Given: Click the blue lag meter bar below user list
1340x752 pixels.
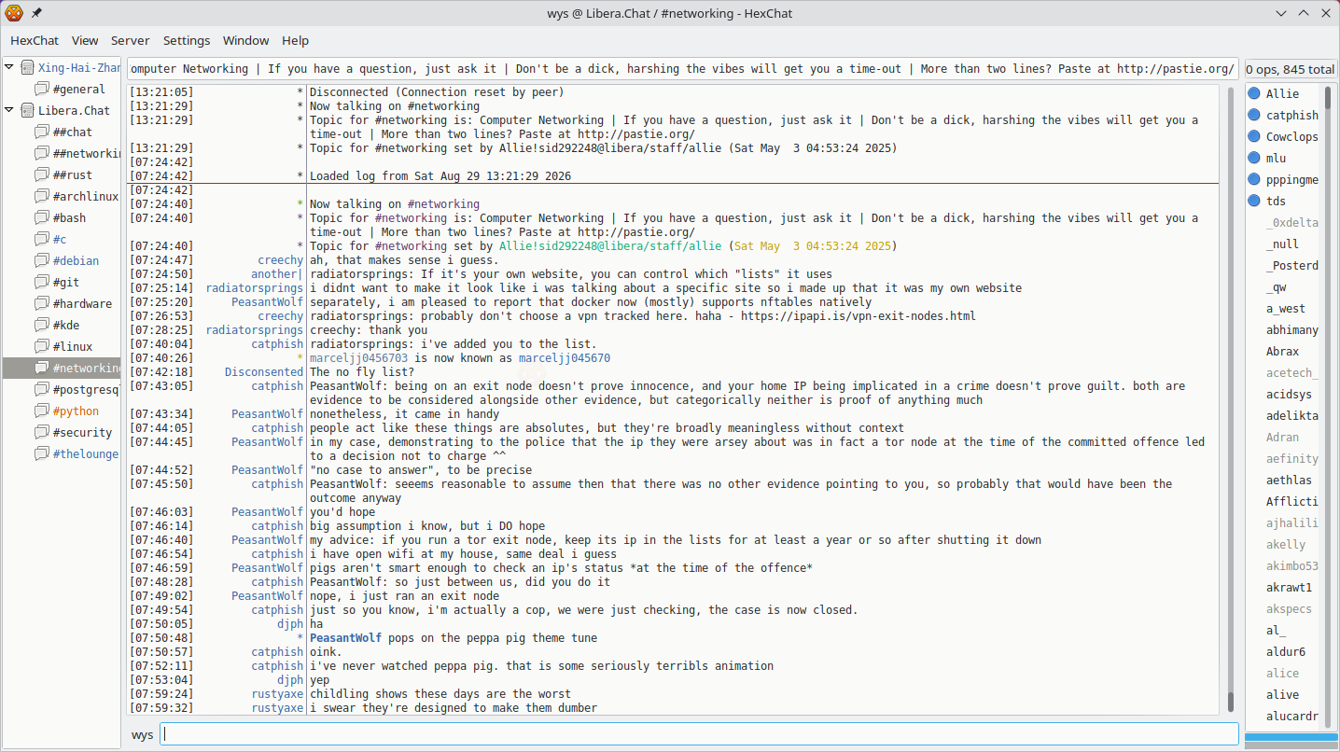Looking at the screenshot, I should pyautogui.click(x=1291, y=737).
